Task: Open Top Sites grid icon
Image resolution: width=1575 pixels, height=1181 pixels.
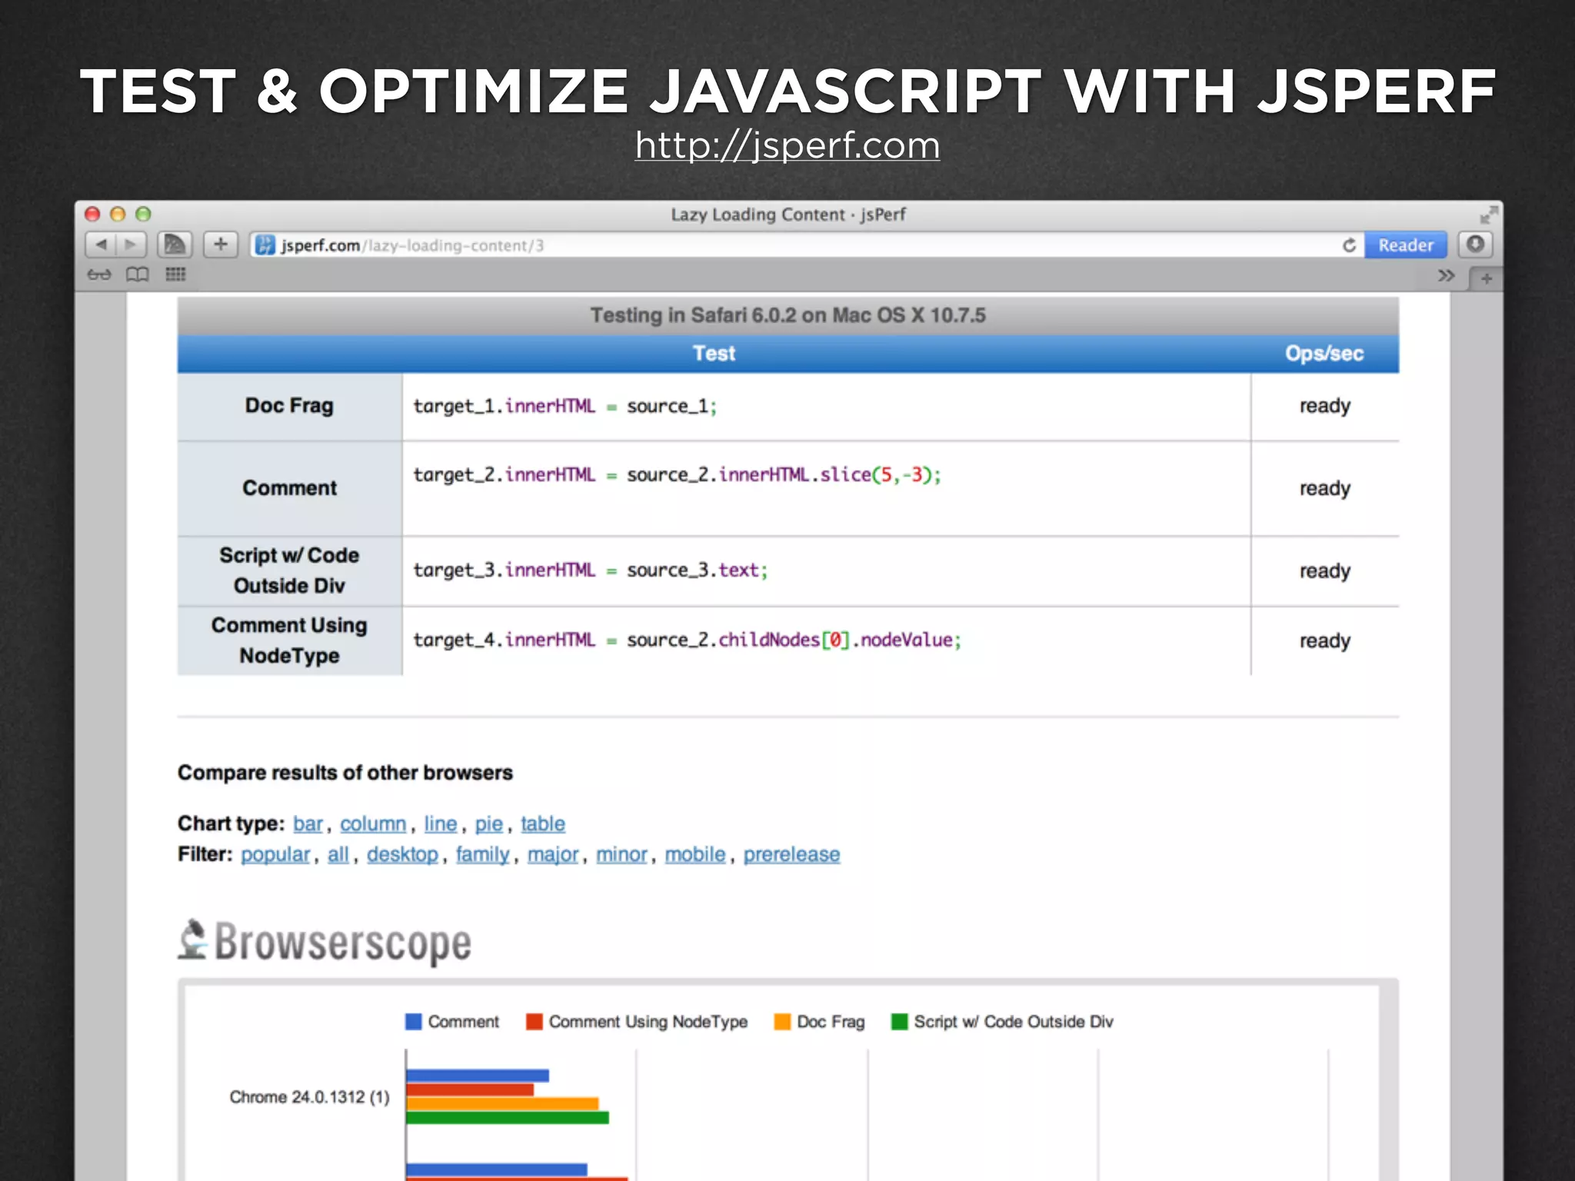Action: (175, 274)
